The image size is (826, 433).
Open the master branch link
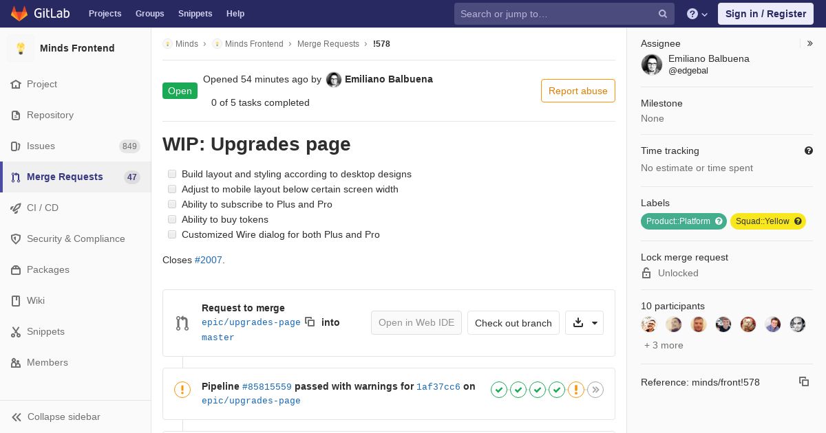click(218, 337)
